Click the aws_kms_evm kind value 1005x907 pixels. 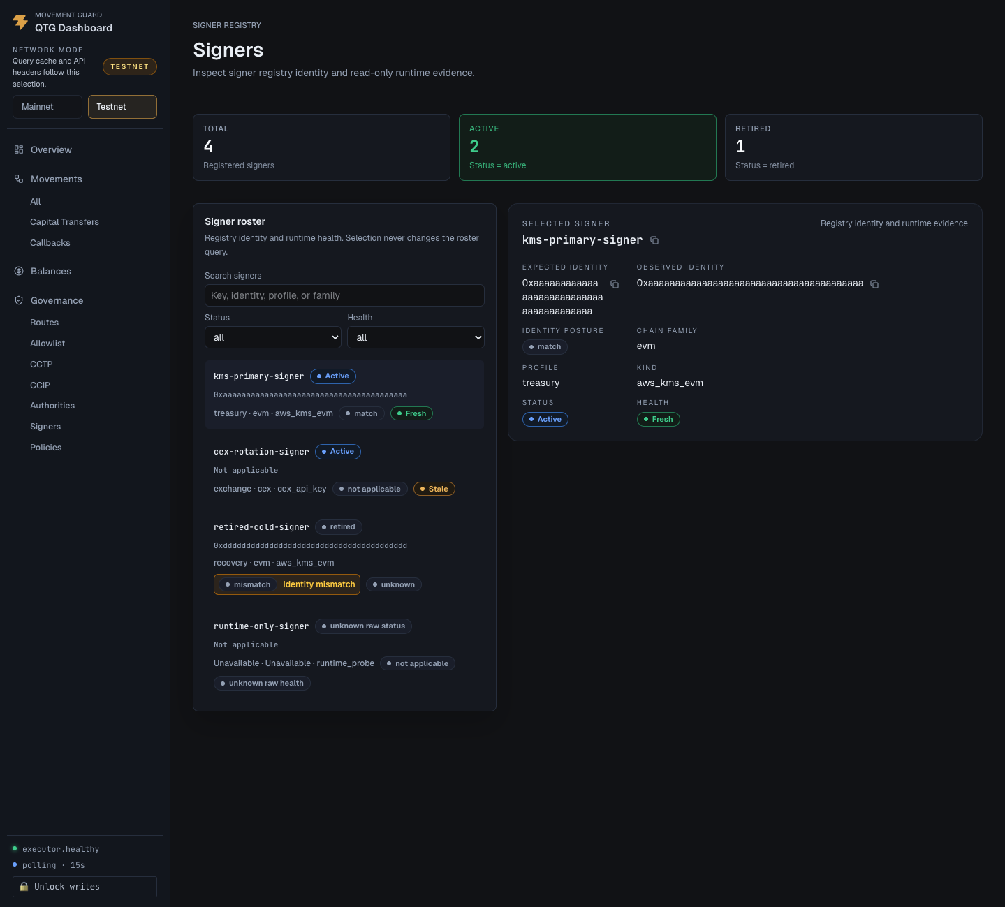(670, 383)
